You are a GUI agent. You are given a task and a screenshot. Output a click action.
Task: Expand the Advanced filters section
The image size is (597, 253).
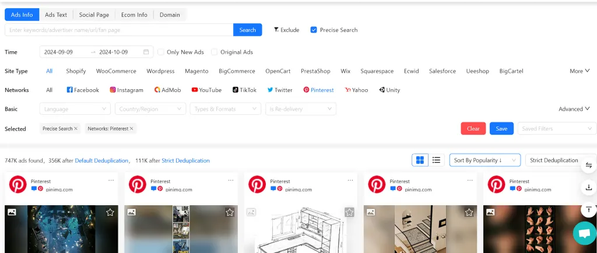click(x=574, y=109)
